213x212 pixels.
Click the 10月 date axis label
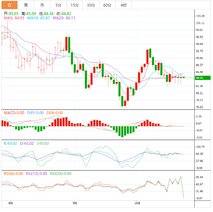(x=137, y=203)
